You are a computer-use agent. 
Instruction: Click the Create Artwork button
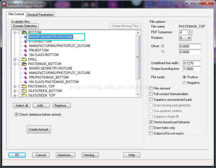(39, 129)
